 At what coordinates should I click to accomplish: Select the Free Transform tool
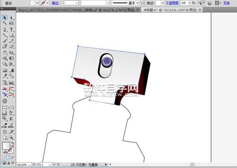pos(11,58)
